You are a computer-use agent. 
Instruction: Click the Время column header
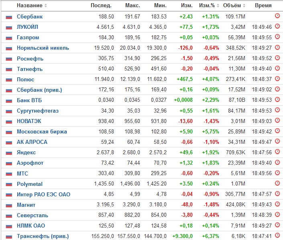263,6
